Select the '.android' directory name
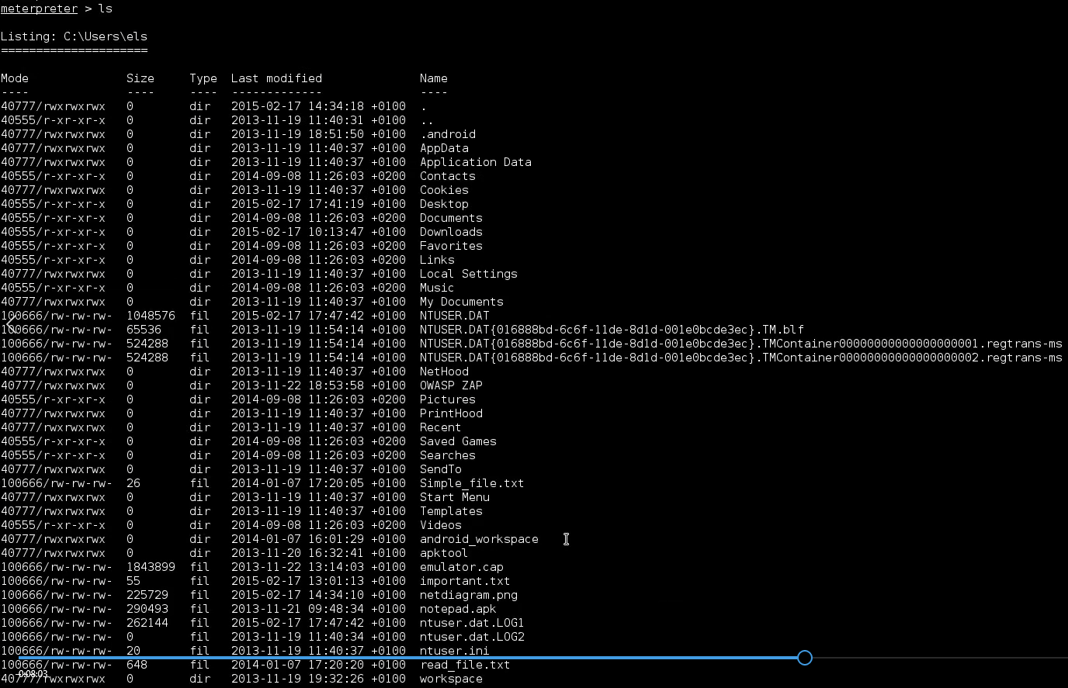 click(x=448, y=134)
